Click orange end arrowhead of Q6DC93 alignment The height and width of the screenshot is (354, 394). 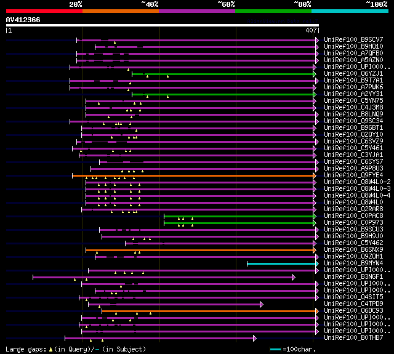[x=317, y=312]
